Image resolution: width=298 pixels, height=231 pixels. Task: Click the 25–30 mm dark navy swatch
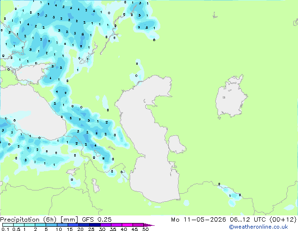tap(94, 225)
